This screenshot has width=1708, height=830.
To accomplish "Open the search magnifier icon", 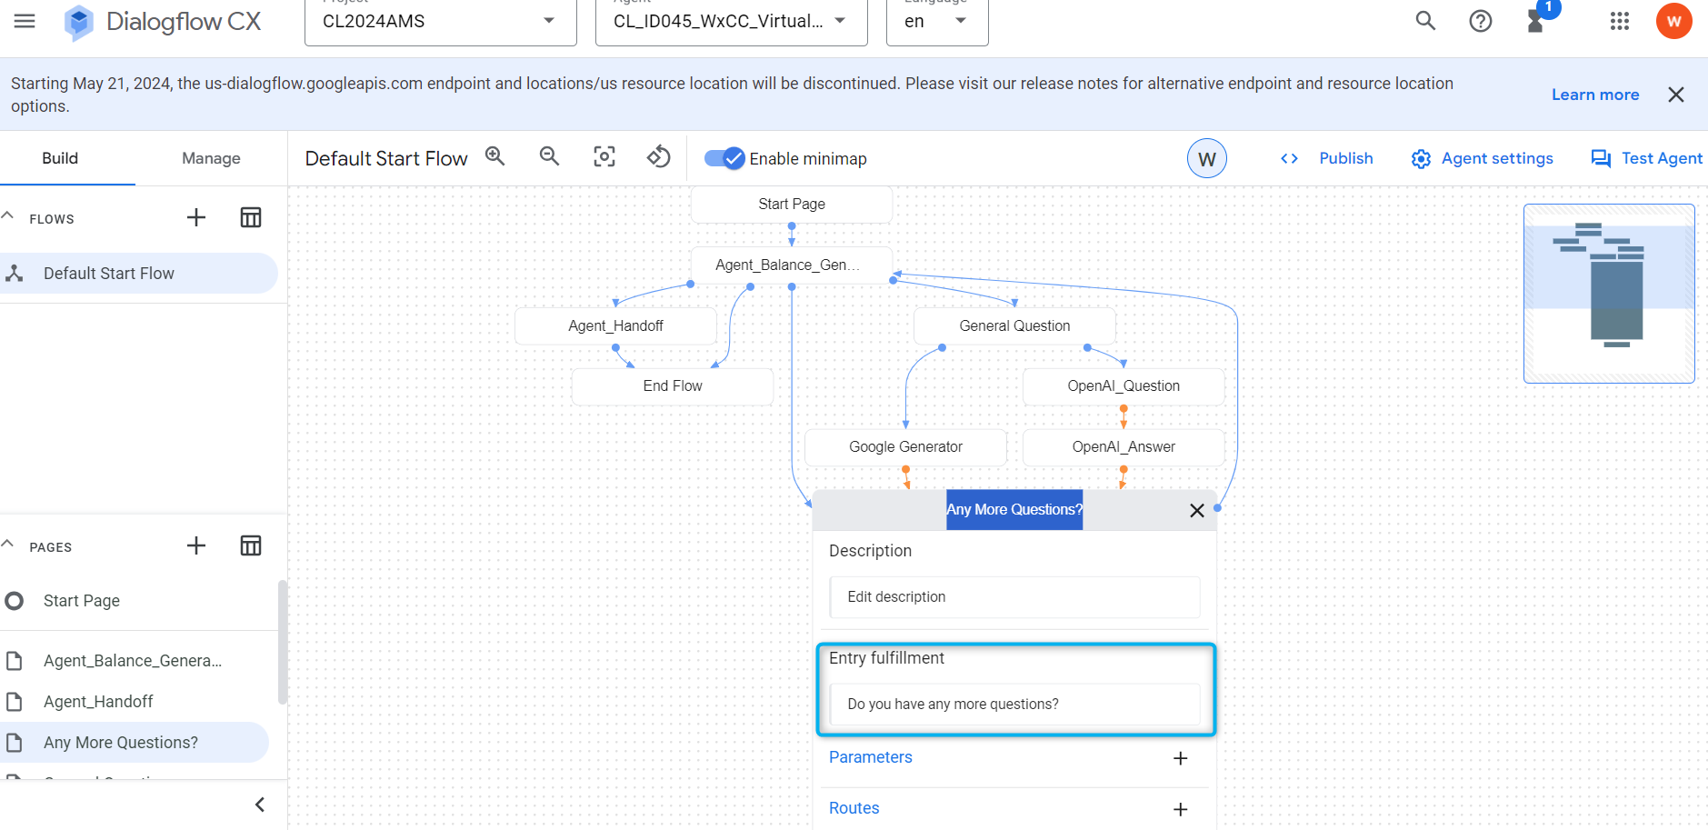I will pos(1425,21).
